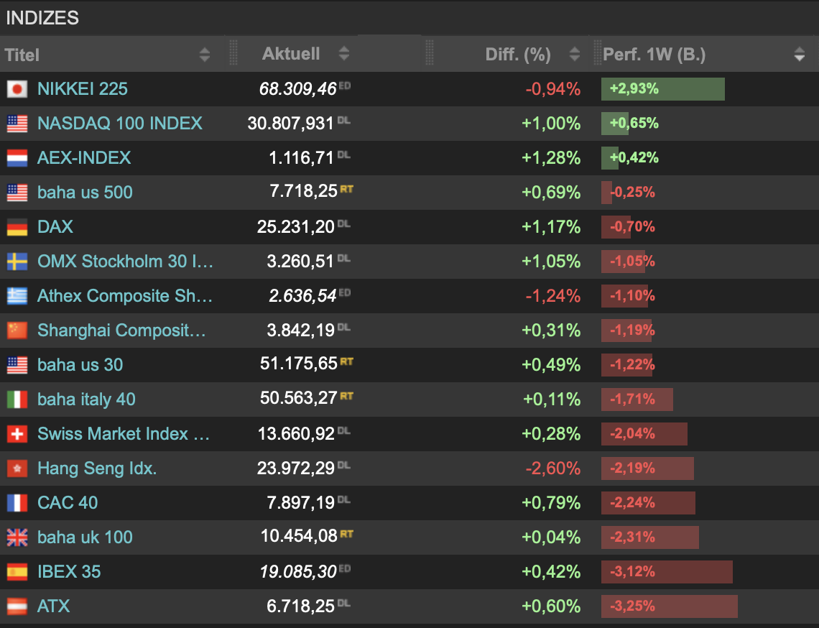Click the Swedish flag beside OMX Stockholm 30

[17, 262]
